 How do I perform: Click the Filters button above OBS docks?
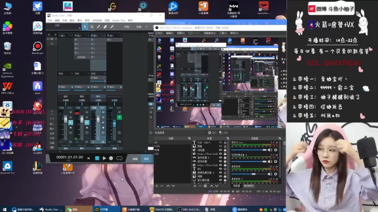pos(223,133)
